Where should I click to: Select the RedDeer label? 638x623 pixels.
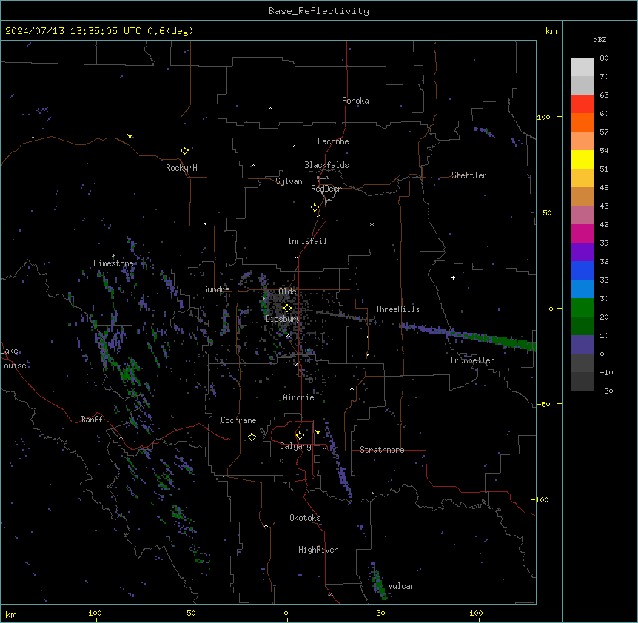(x=326, y=189)
